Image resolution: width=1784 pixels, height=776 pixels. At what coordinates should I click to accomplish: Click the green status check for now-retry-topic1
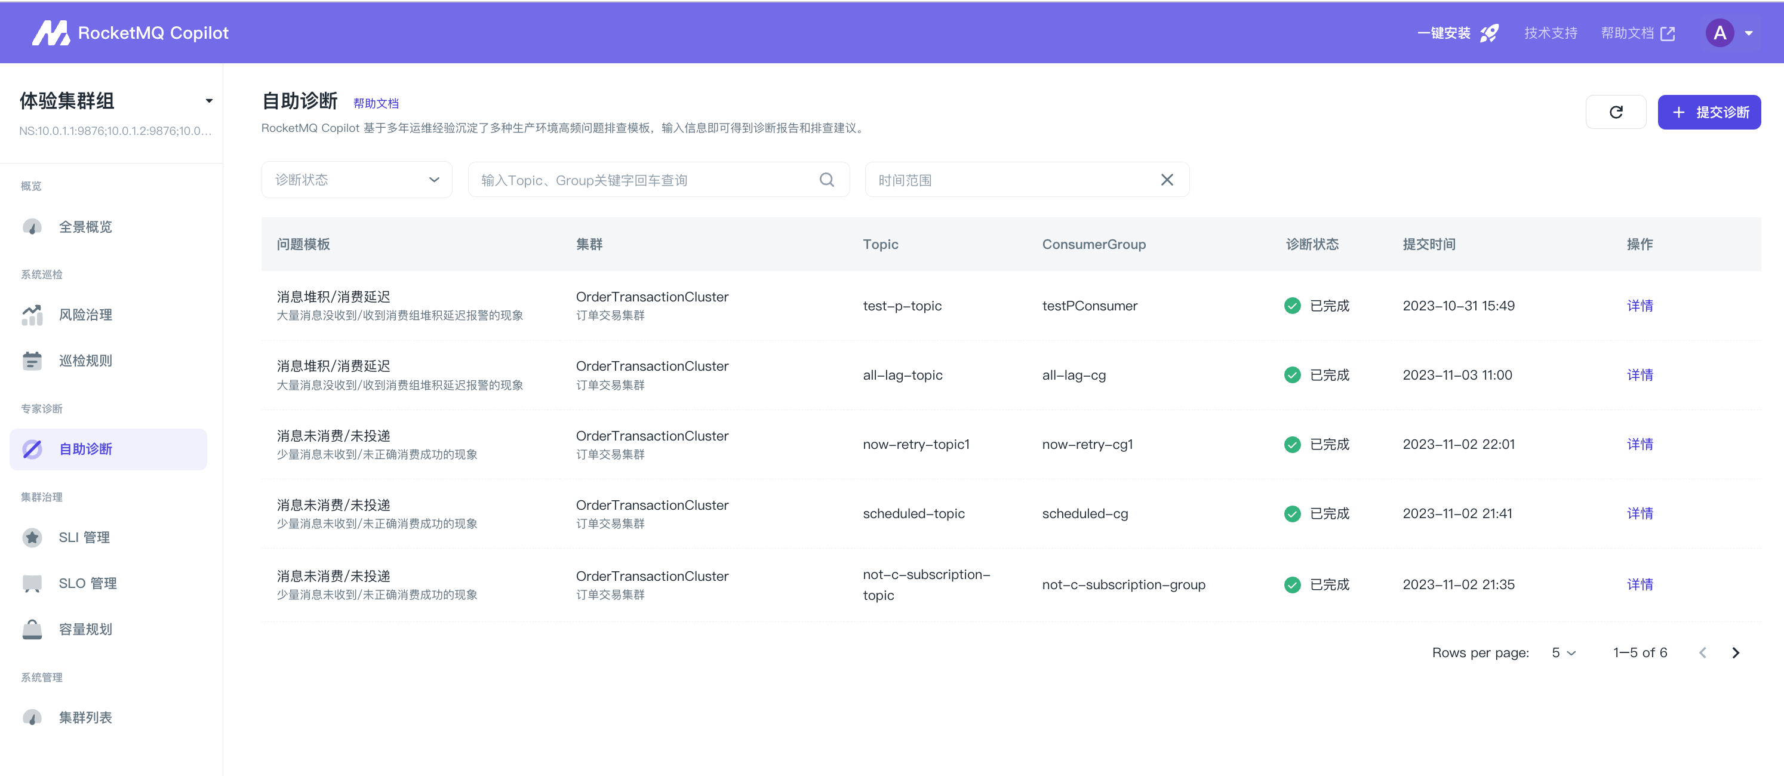1292,445
